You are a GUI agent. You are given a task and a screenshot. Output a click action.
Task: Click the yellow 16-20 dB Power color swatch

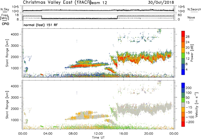(183, 50)
